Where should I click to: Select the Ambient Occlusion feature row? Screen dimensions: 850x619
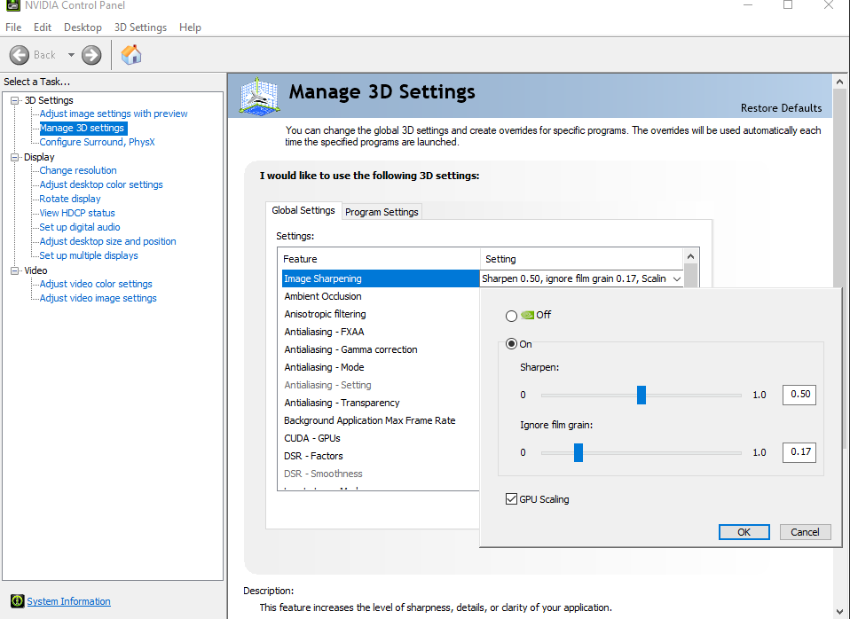pos(381,296)
